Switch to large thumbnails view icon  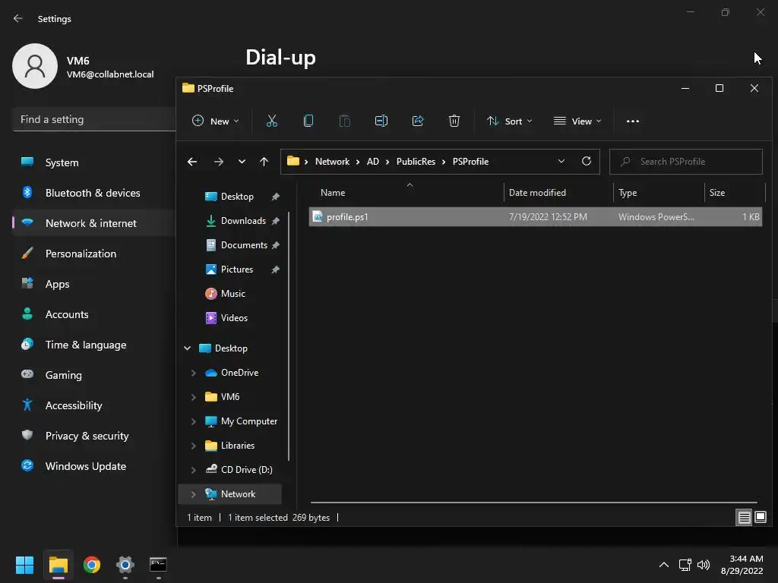[760, 518]
